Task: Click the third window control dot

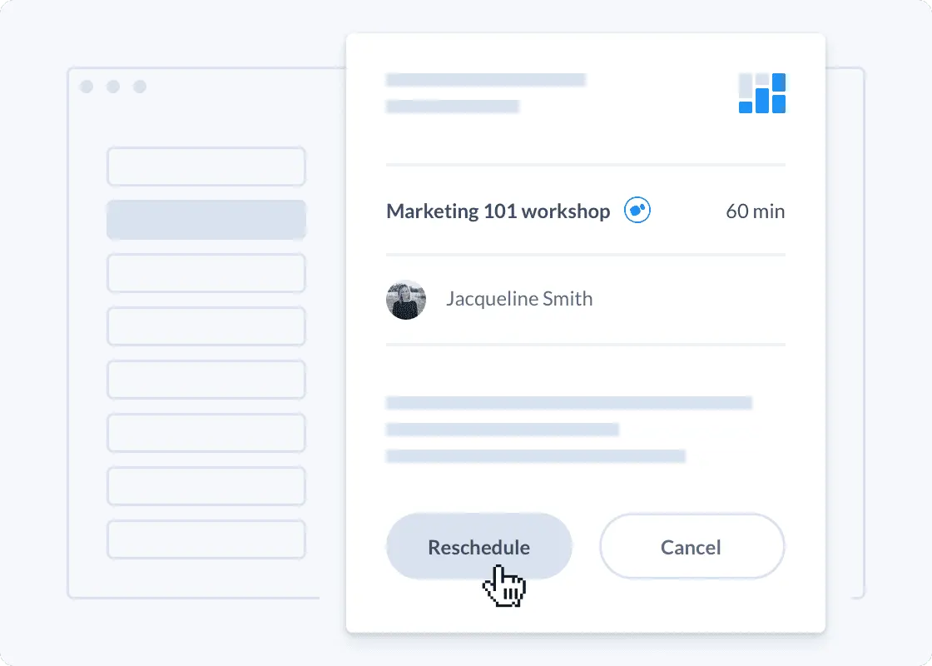Action: 140,87
